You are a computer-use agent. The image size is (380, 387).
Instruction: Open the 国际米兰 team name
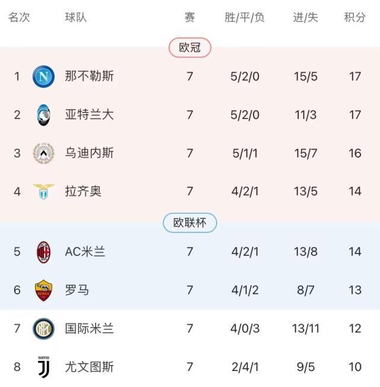click(90, 328)
